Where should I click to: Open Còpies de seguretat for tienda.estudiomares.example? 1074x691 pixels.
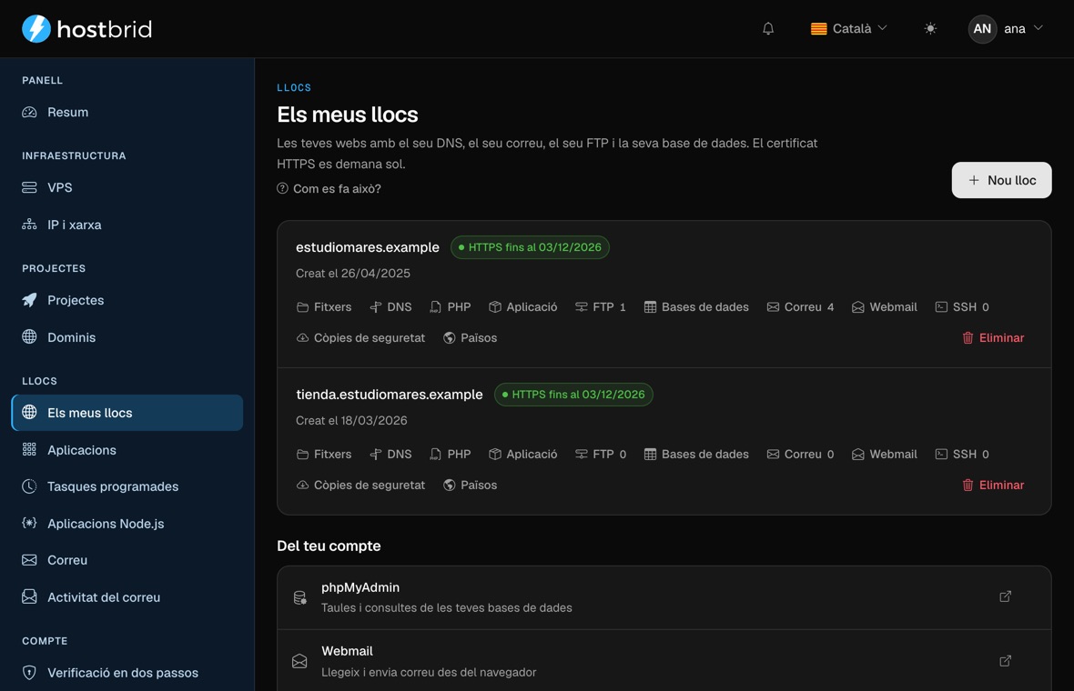[360, 486]
